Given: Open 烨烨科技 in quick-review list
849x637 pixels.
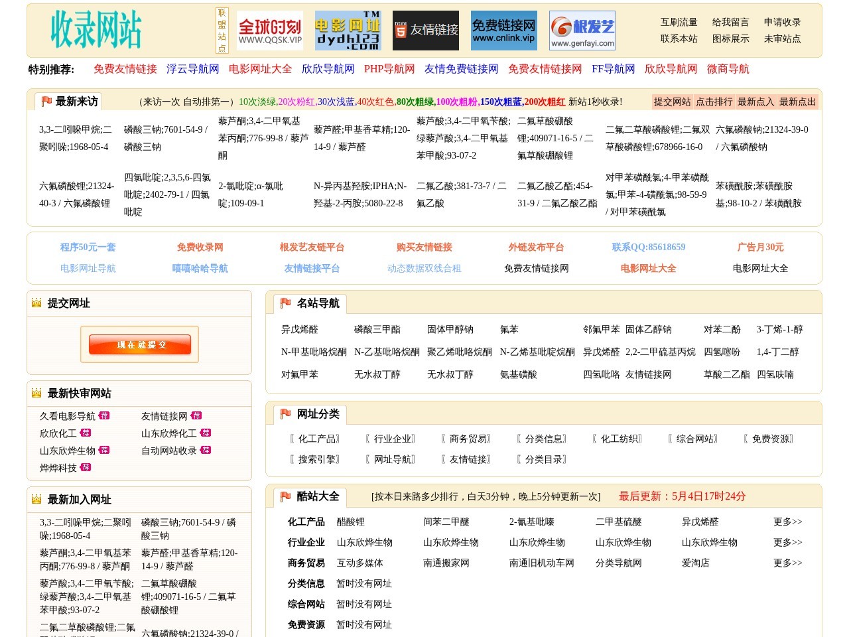Looking at the screenshot, I should (58, 468).
